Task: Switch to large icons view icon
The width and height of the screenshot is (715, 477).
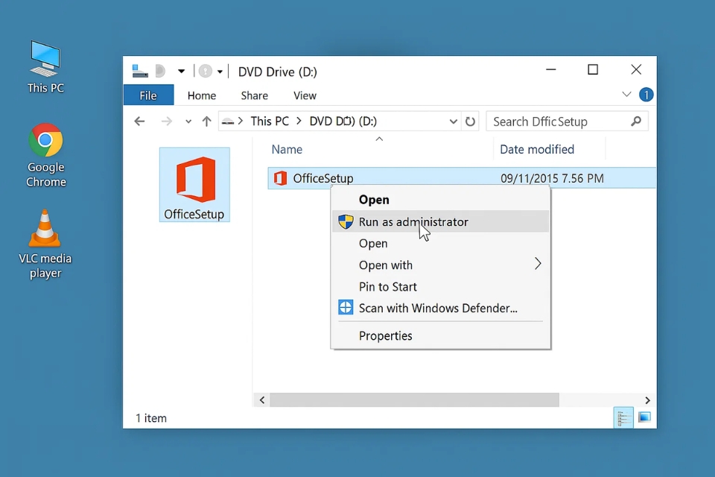Action: pos(645,417)
